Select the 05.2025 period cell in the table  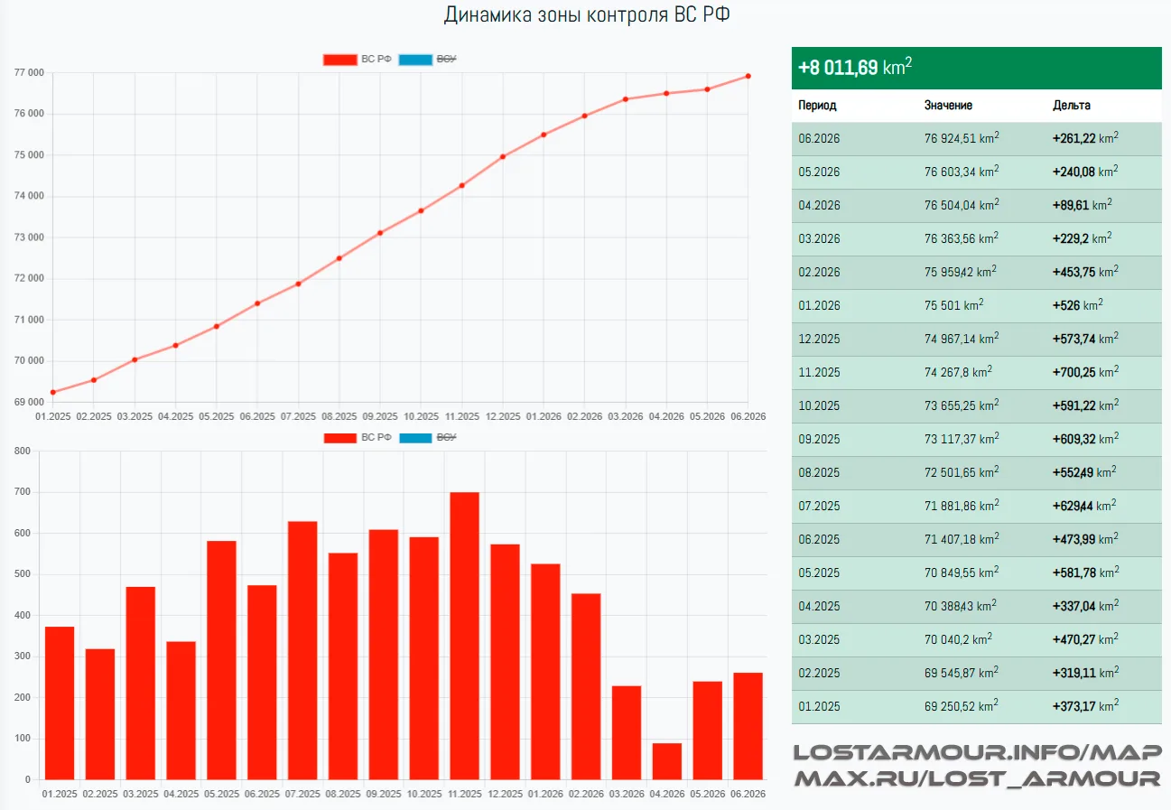click(x=819, y=573)
